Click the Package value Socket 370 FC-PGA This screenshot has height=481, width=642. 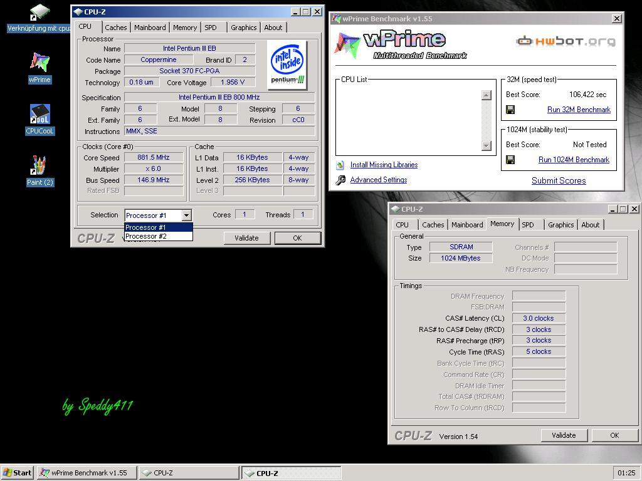coord(189,71)
